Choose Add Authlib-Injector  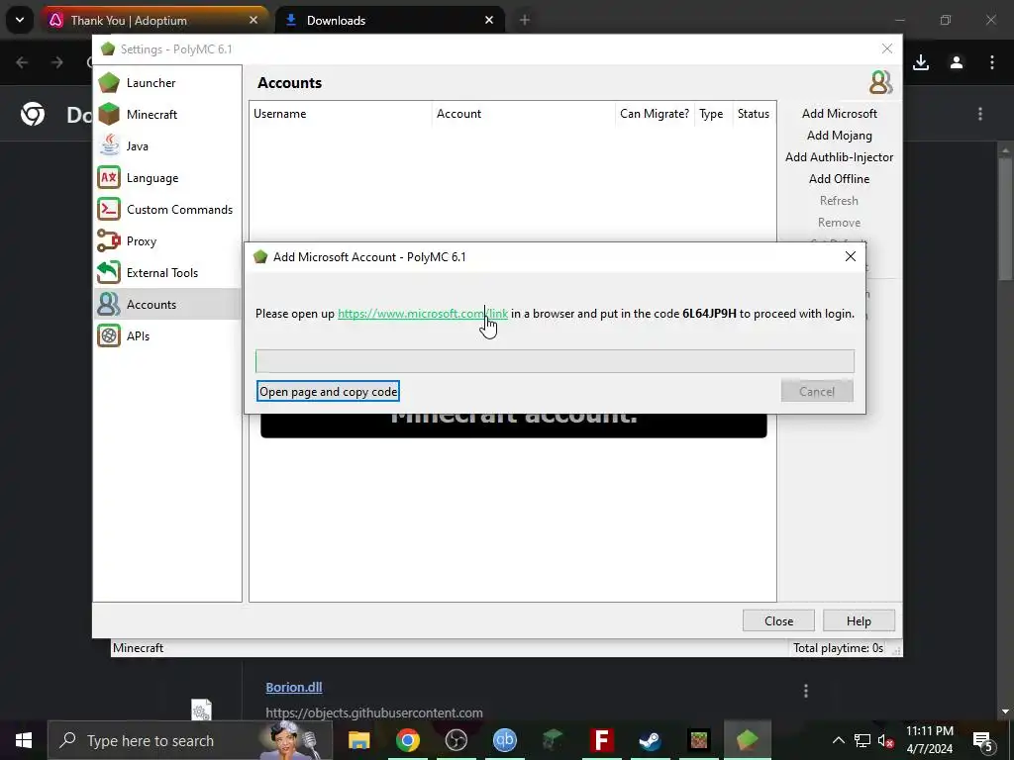point(839,157)
